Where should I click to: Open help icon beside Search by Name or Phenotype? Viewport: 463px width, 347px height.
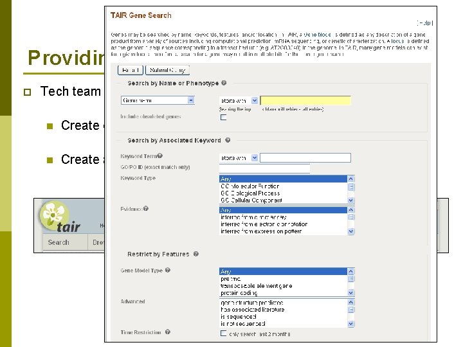[x=224, y=83]
